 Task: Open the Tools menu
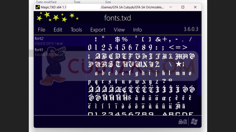[76, 30]
